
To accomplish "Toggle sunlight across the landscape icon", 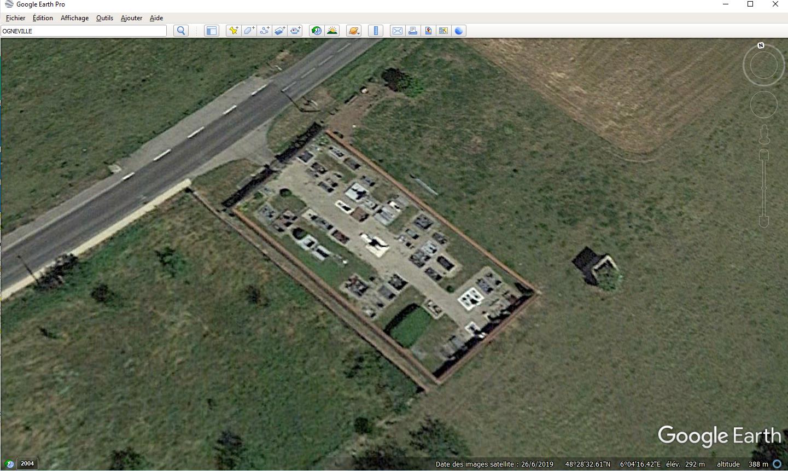I will tap(332, 31).
